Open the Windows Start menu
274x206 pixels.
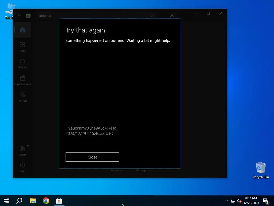click(6, 201)
